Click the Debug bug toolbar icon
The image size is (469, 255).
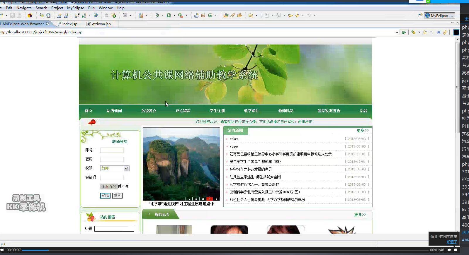coord(157,15)
